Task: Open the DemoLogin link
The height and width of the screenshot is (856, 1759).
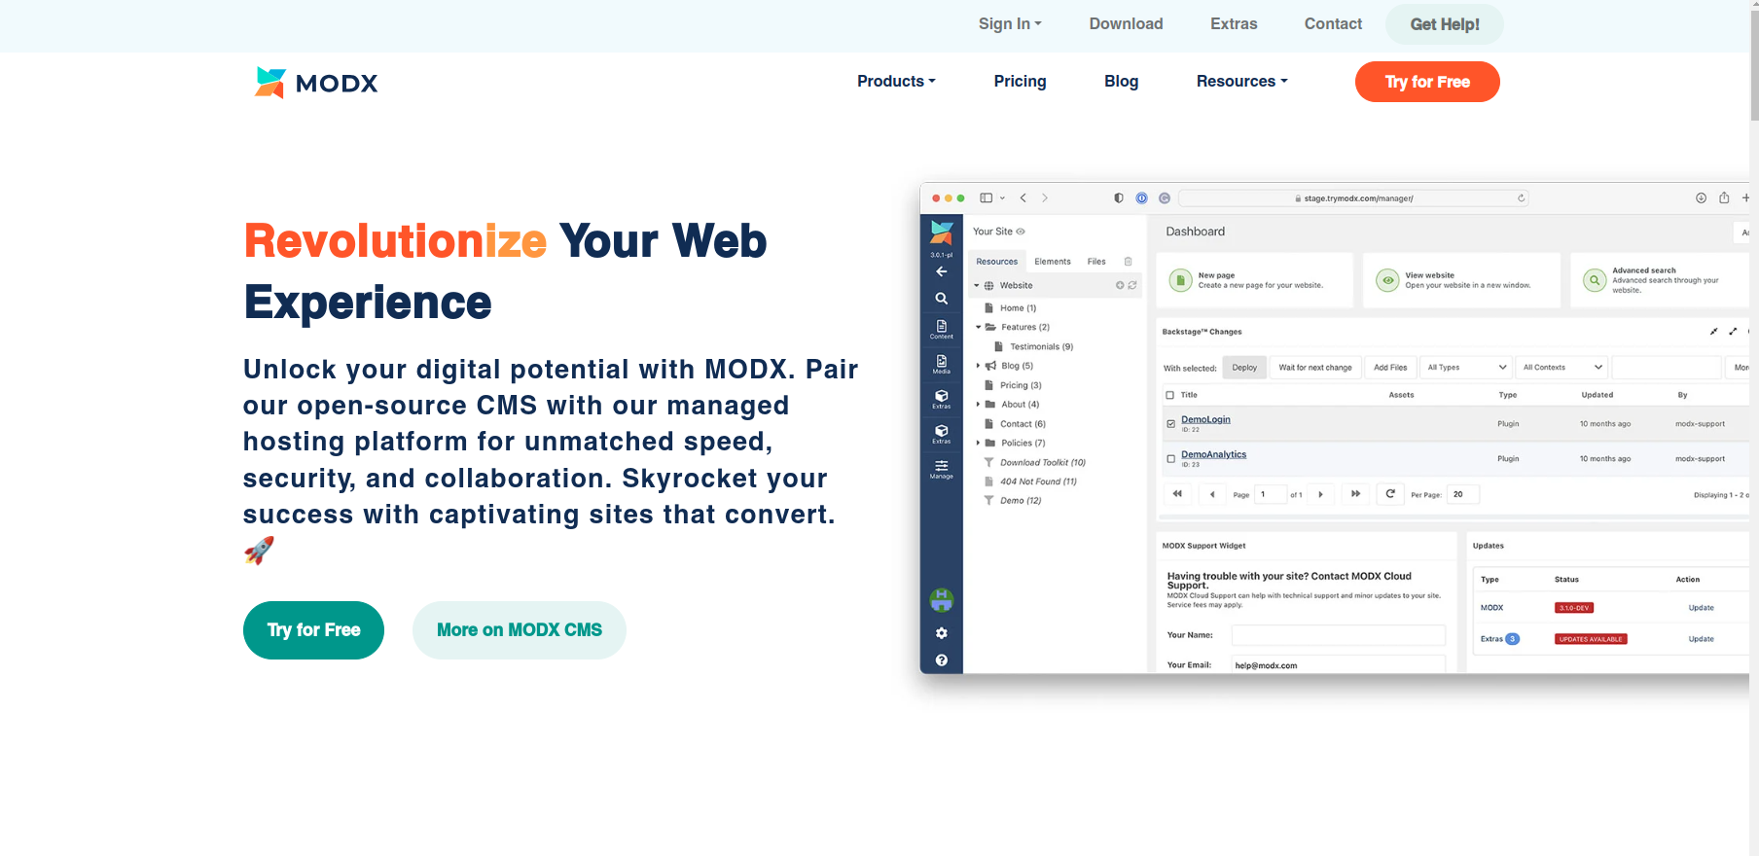Action: pyautogui.click(x=1205, y=420)
